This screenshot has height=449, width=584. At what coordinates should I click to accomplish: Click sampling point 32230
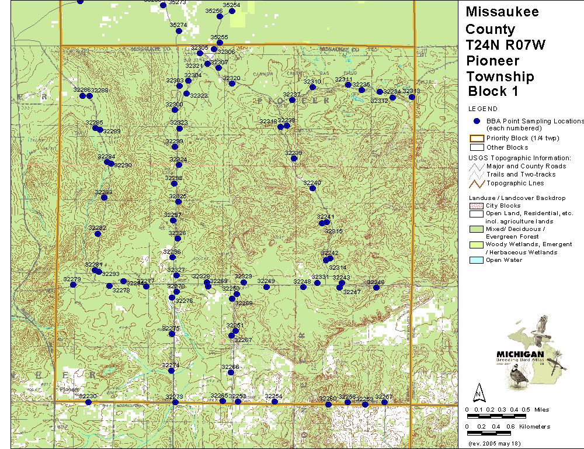88,402
